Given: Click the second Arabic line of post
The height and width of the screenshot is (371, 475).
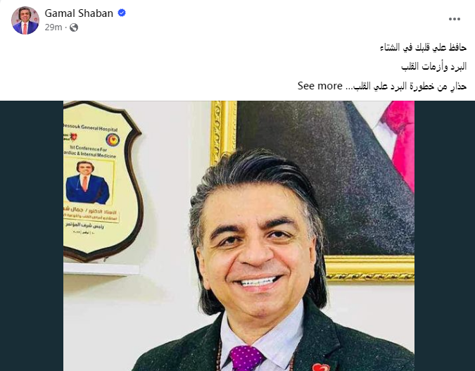Looking at the screenshot, I should coord(433,66).
